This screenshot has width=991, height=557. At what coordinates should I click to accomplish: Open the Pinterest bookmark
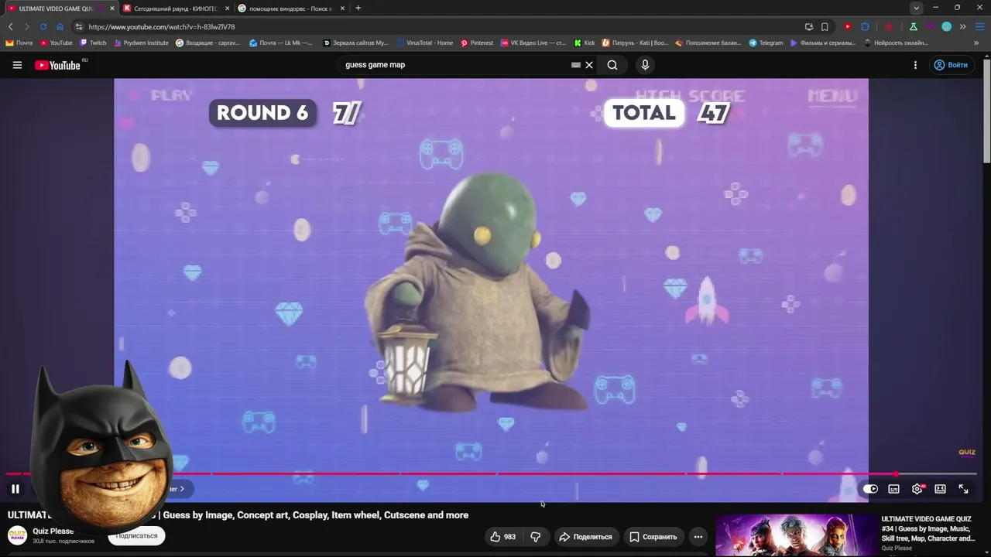pos(477,43)
